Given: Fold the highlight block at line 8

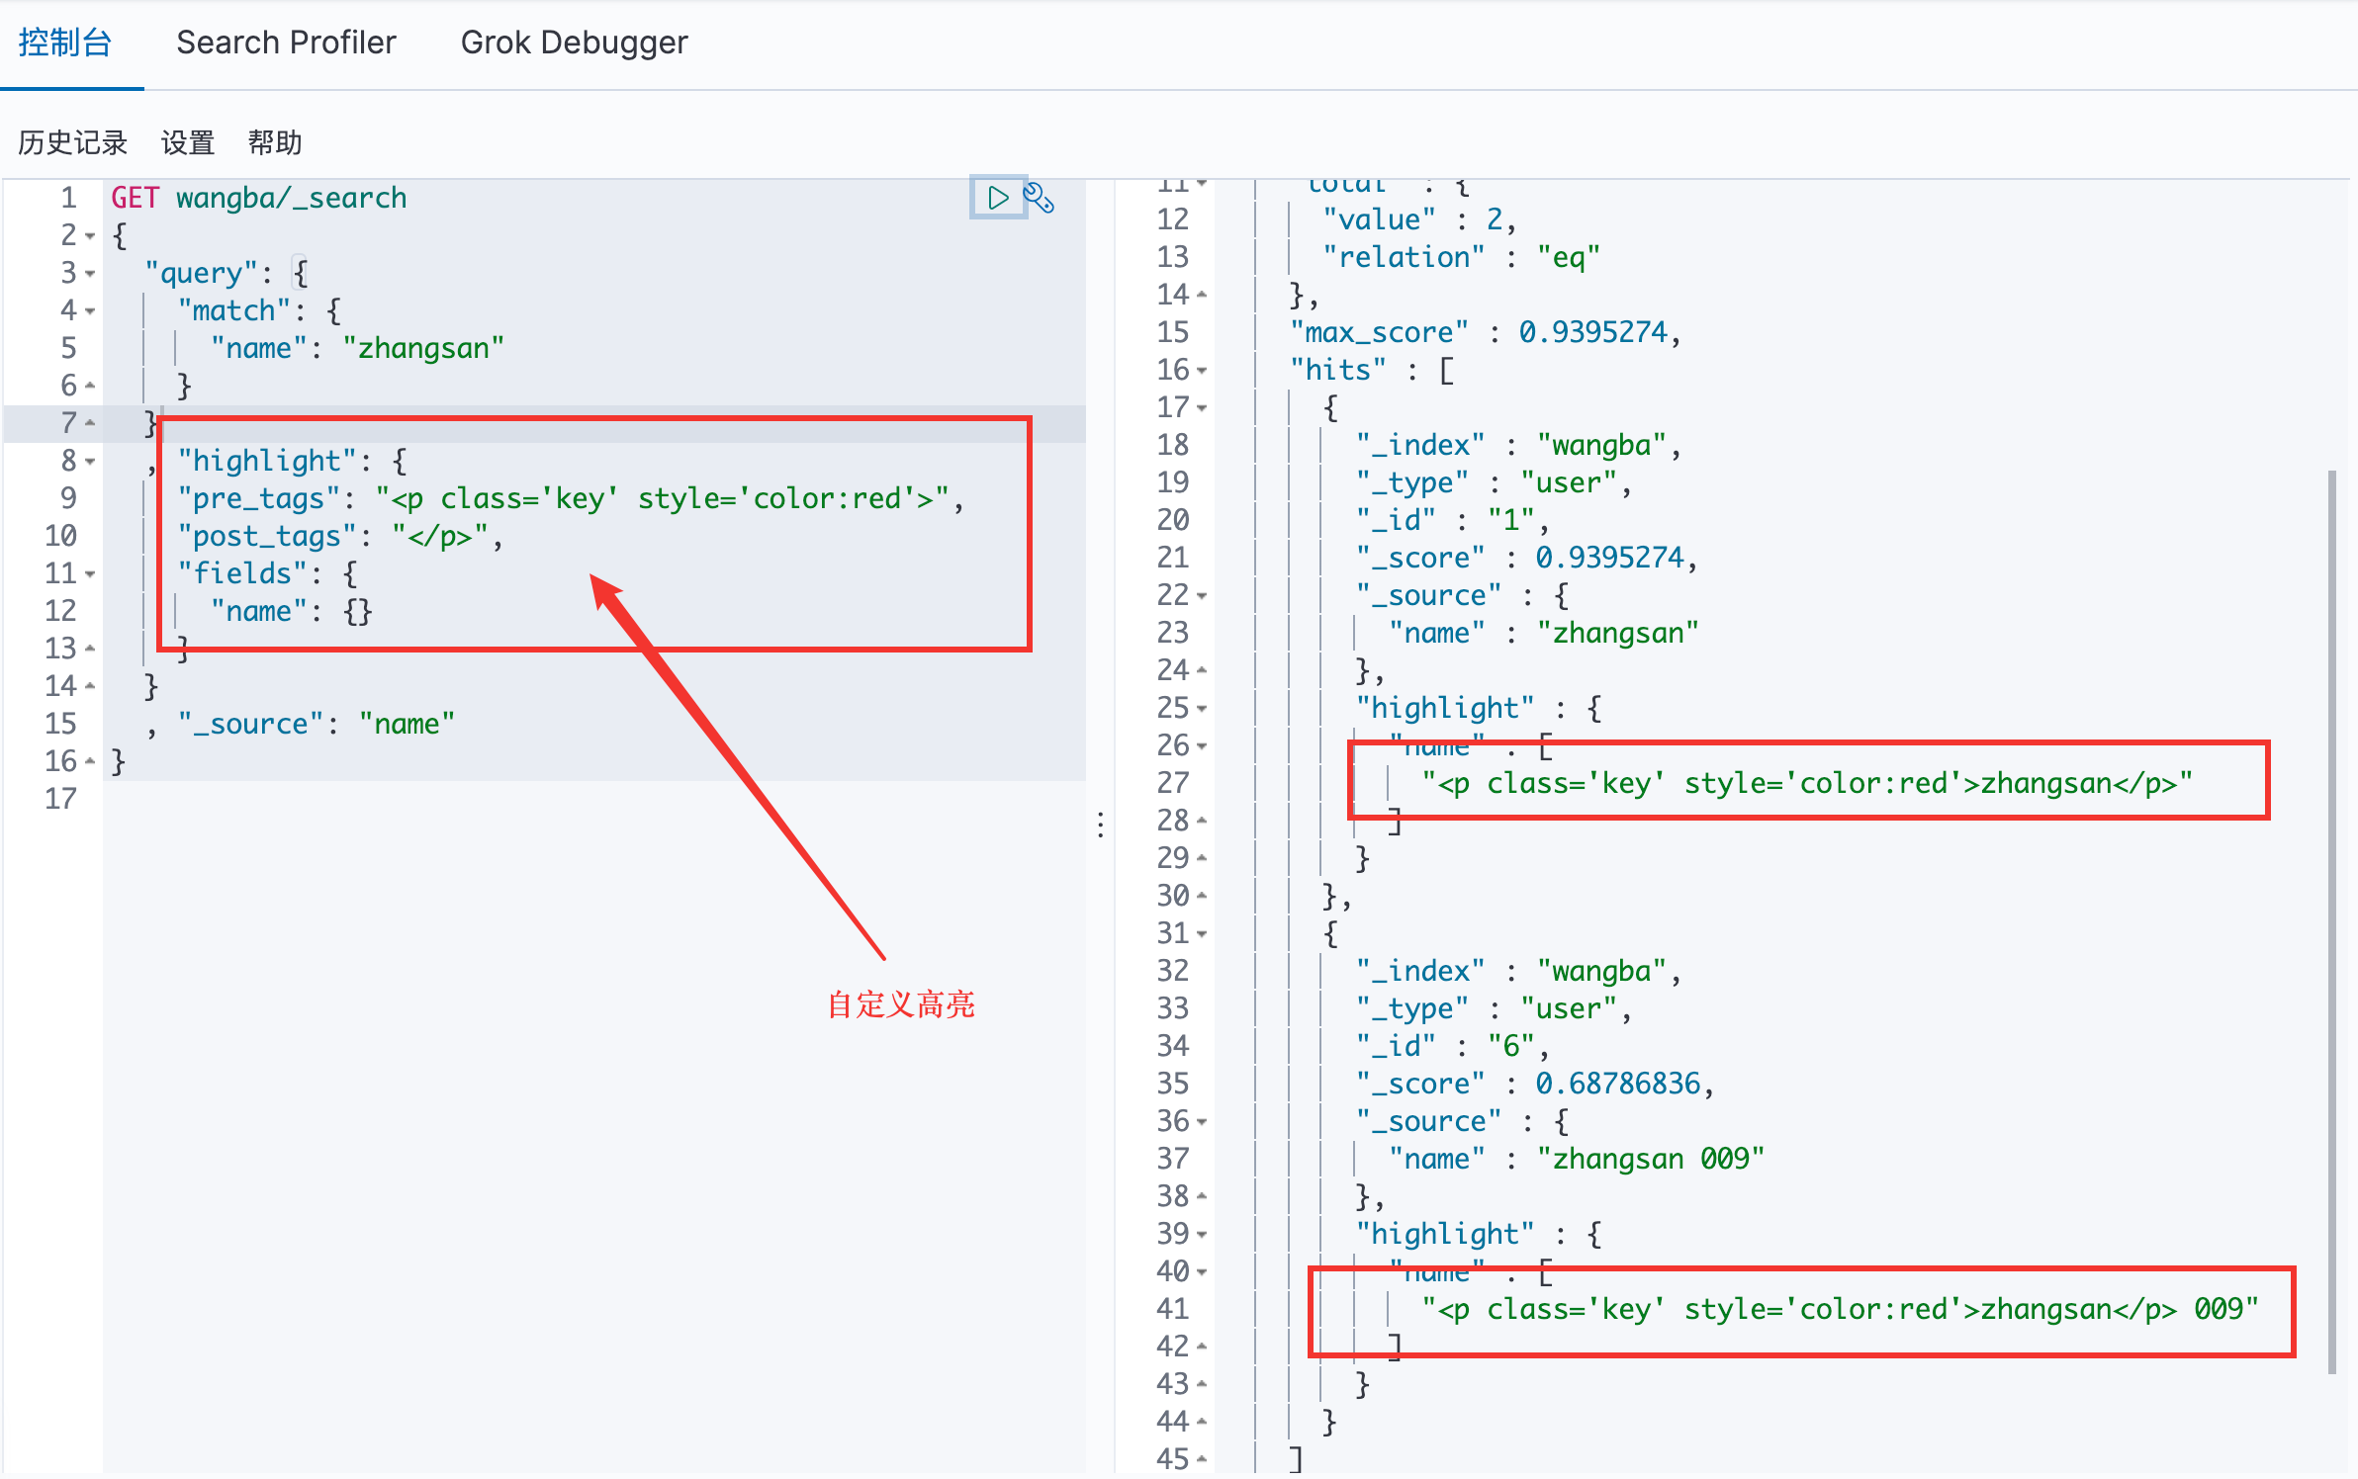Looking at the screenshot, I should 91,462.
